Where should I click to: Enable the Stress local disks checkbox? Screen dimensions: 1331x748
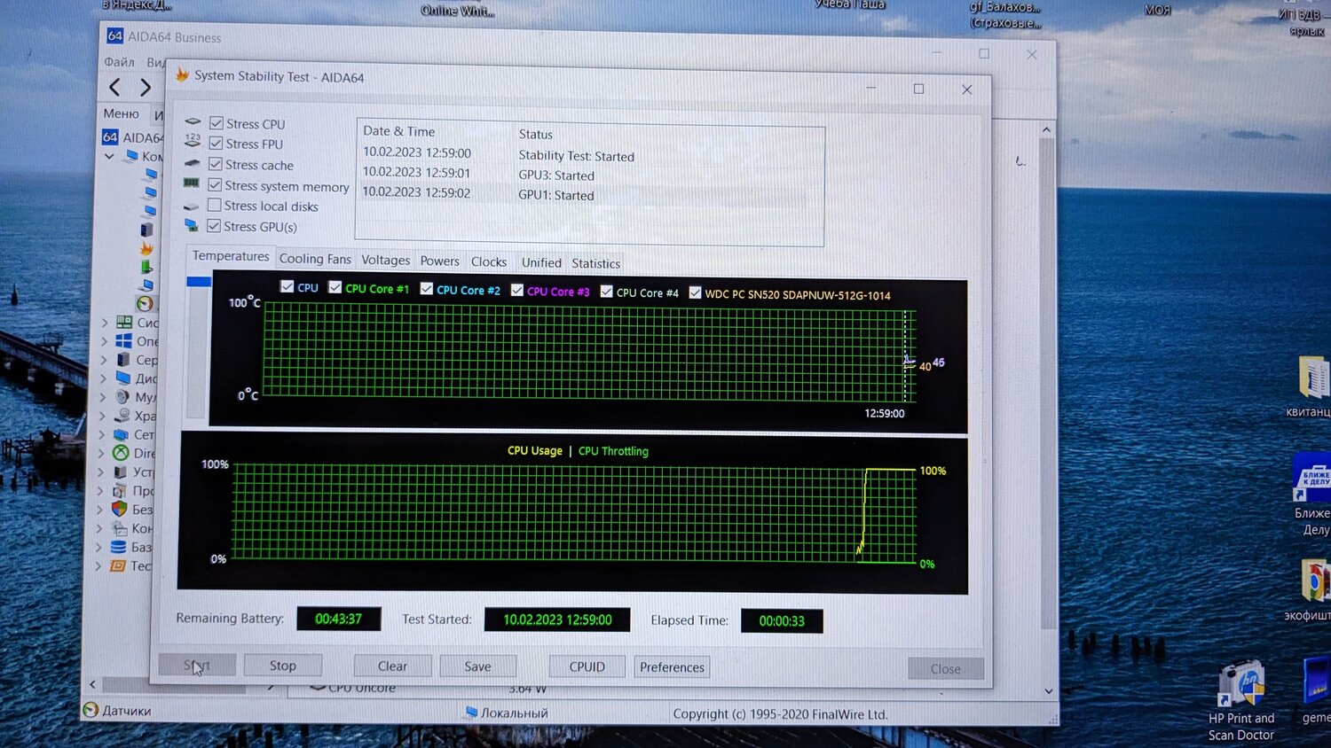[x=214, y=205]
